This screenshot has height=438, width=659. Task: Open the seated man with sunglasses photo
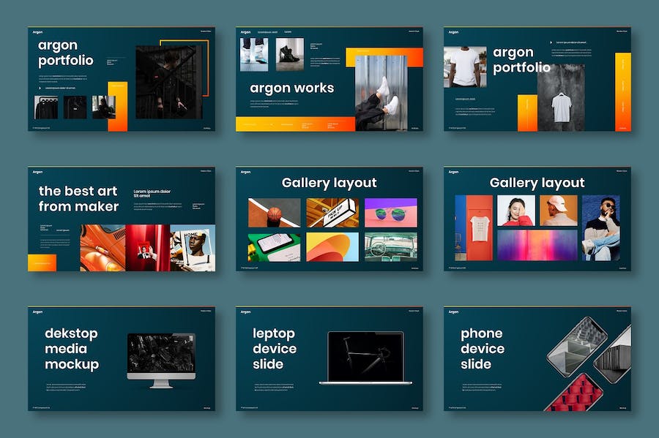pyautogui.click(x=600, y=227)
